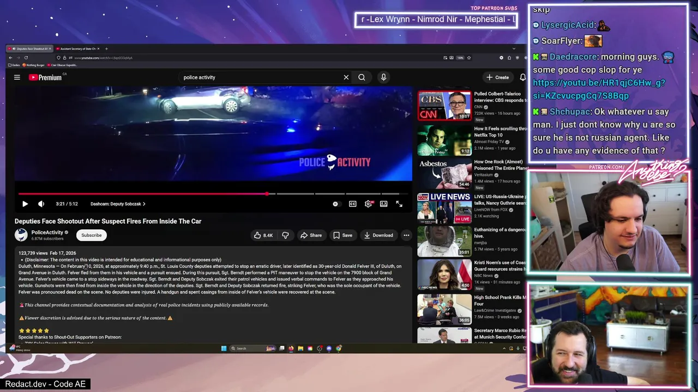Open the PoliceActivity channel avatar
This screenshot has height=392, width=698.
point(21,235)
